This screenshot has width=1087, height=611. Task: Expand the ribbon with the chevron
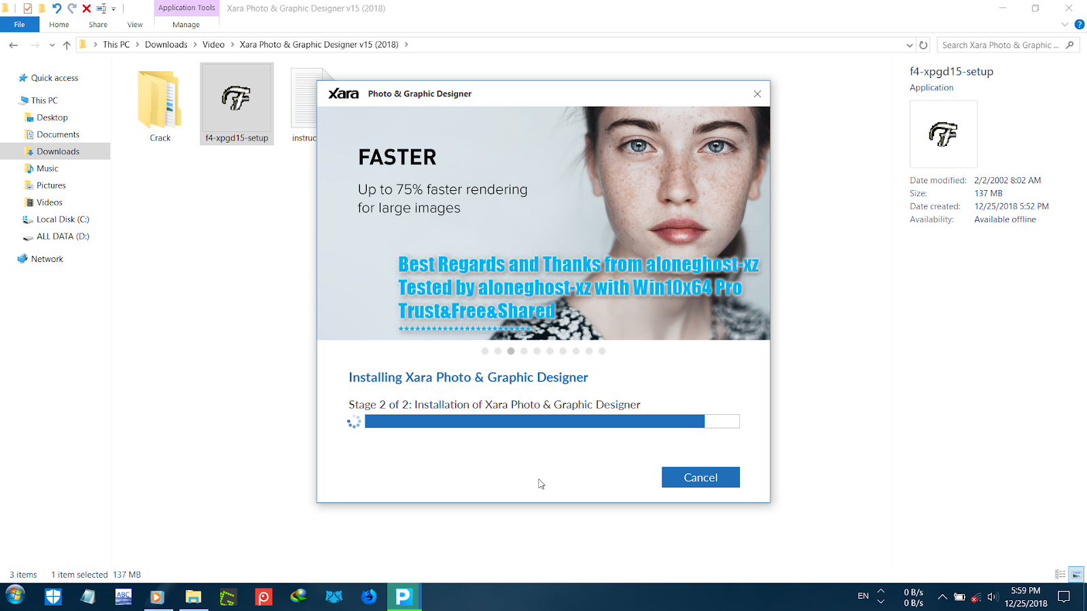click(x=1065, y=24)
